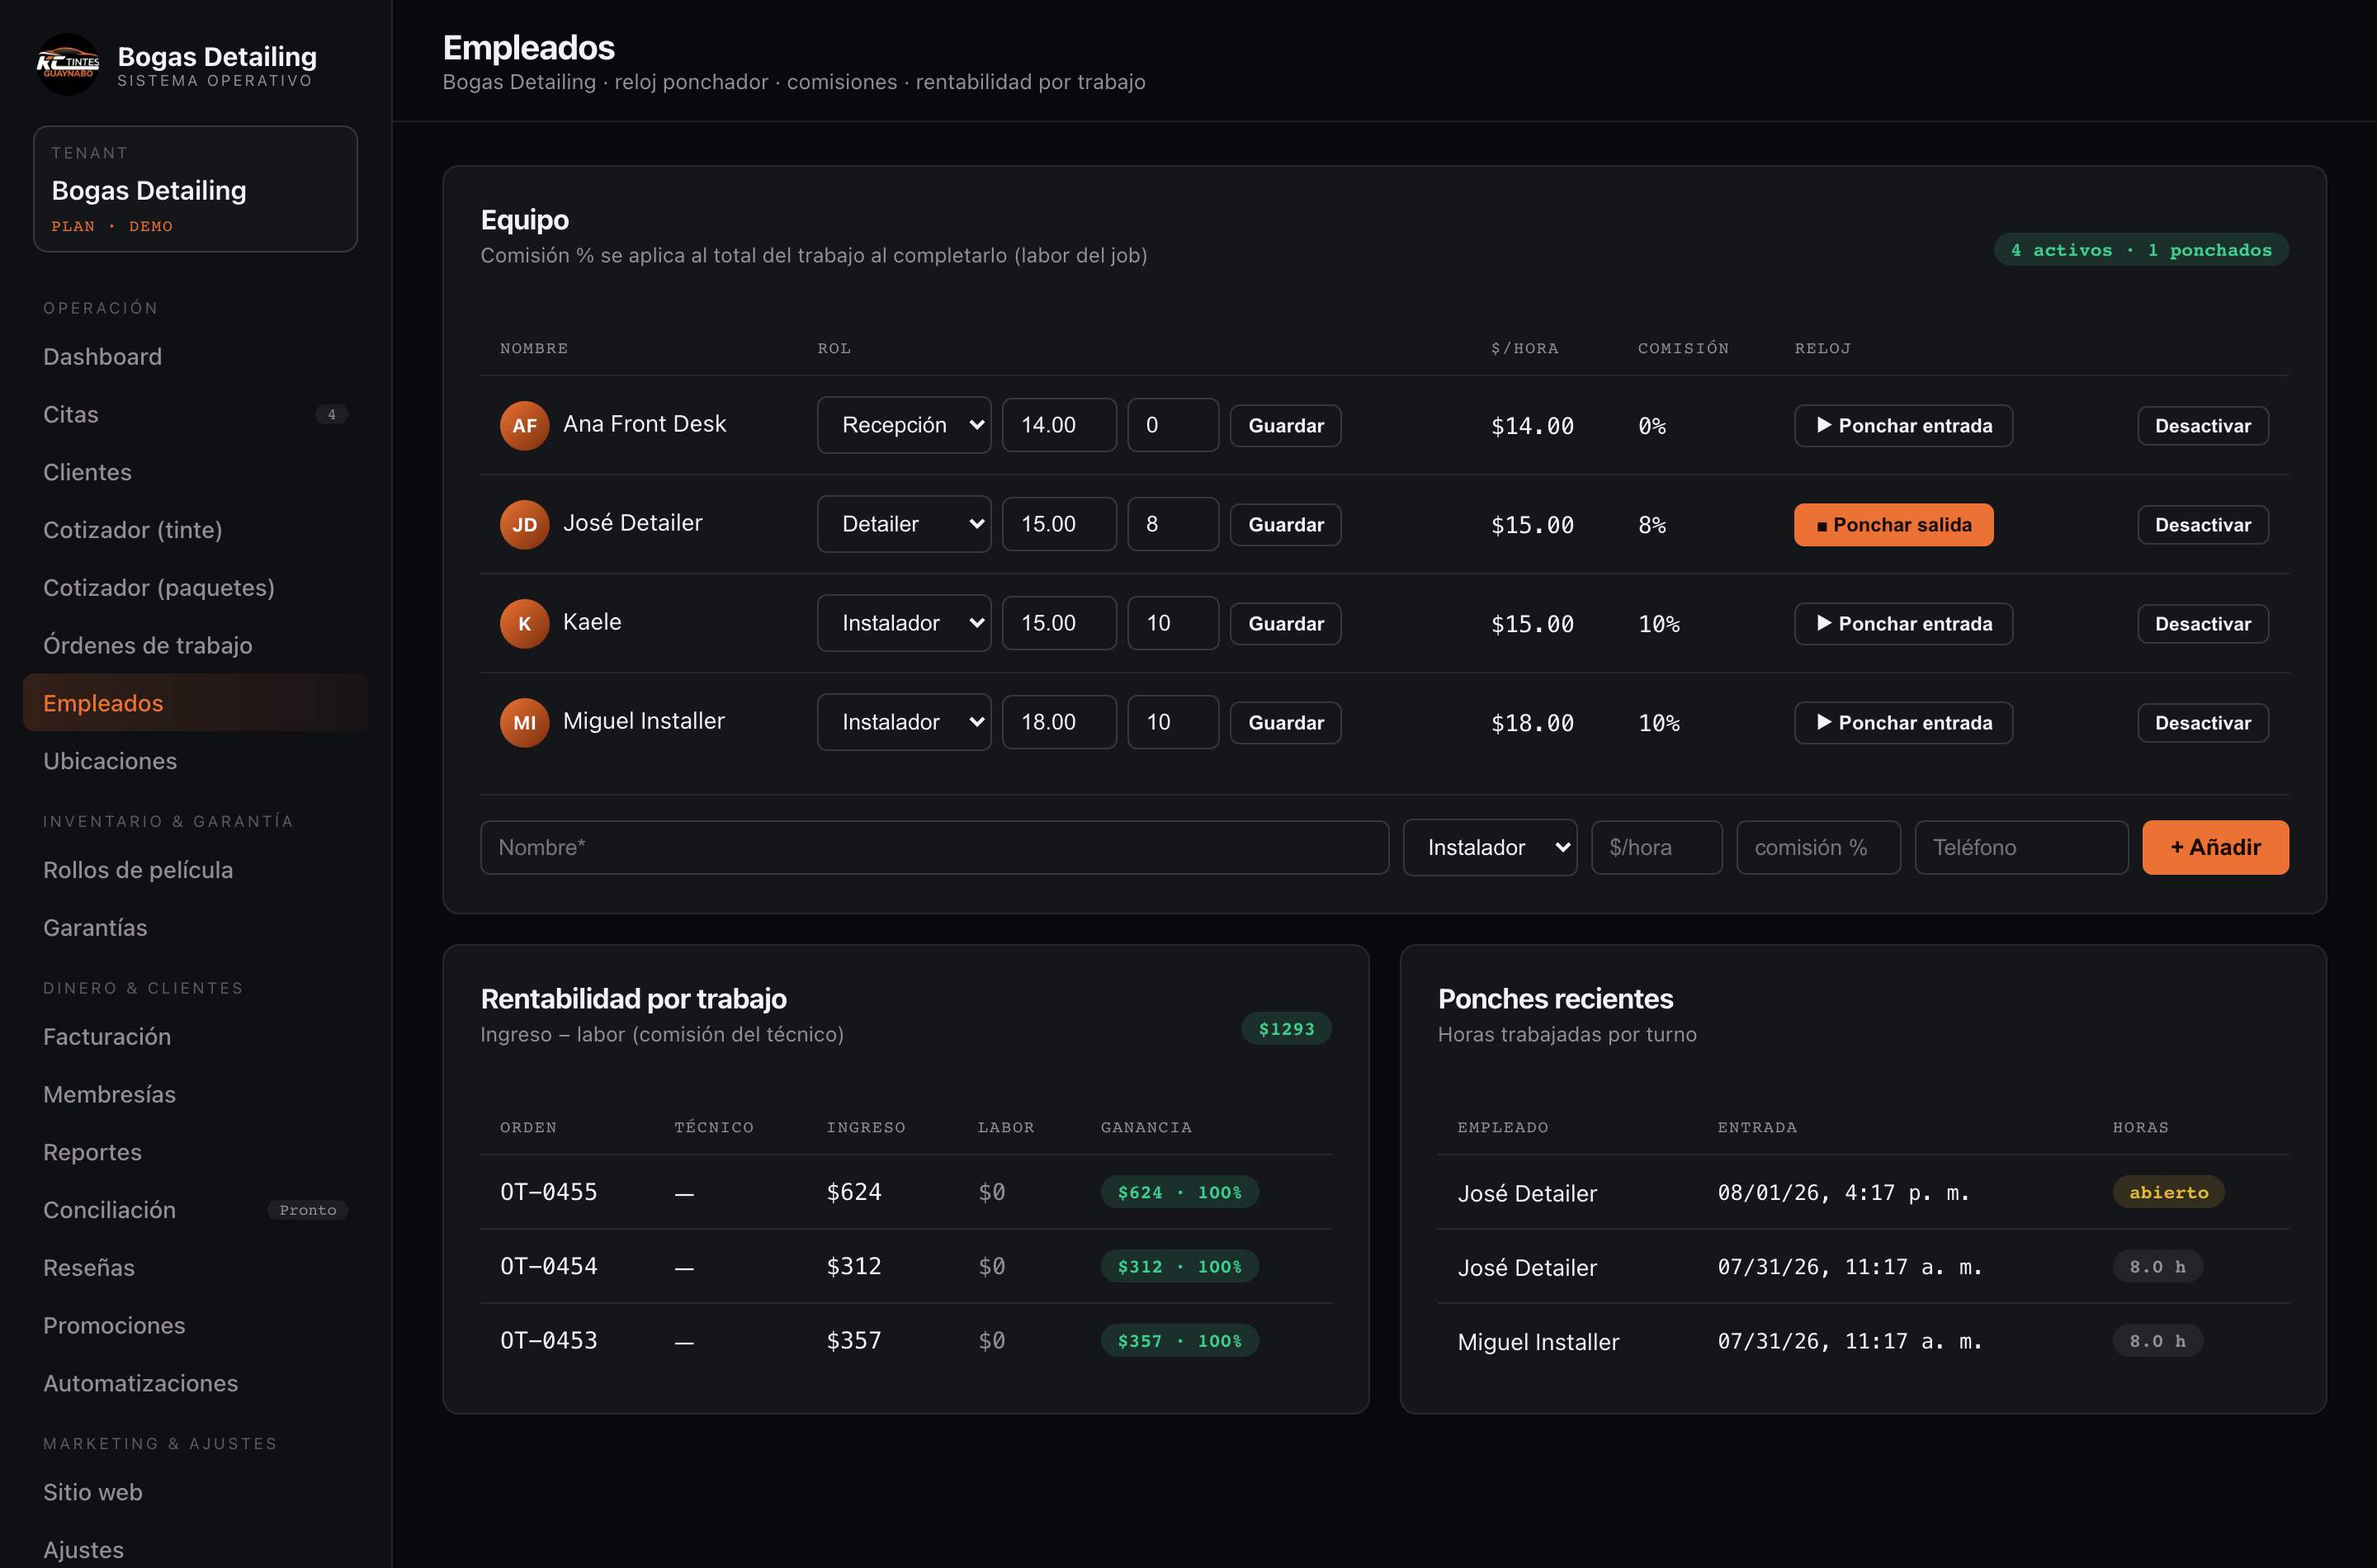Open José's Detailer role dropdown
The width and height of the screenshot is (2377, 1568).
click(x=904, y=524)
